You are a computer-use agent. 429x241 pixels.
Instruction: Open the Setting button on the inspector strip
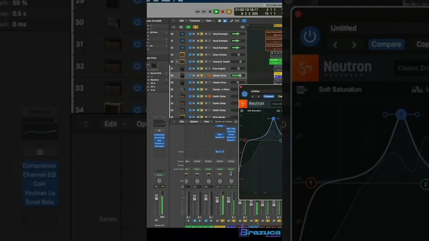coord(159,117)
